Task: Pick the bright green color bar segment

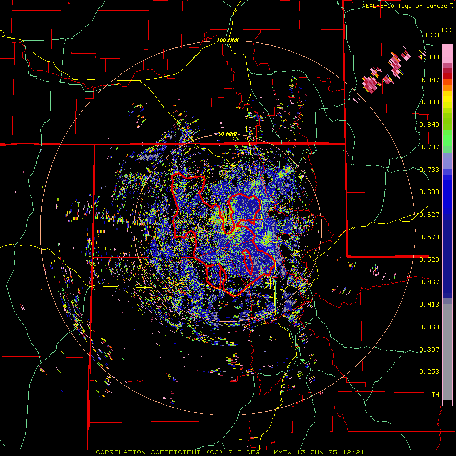Action: click(x=447, y=138)
